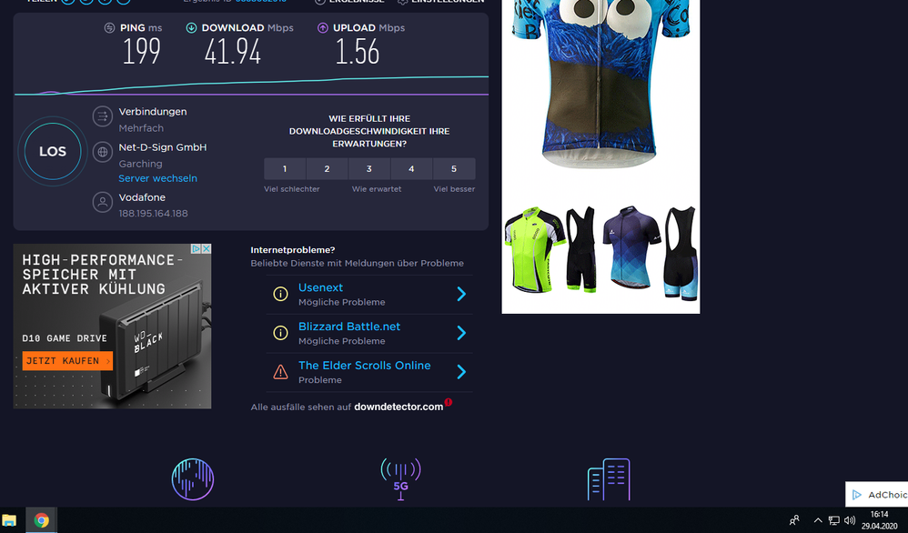Click the yellow info icon beside Usenext

pos(280,294)
